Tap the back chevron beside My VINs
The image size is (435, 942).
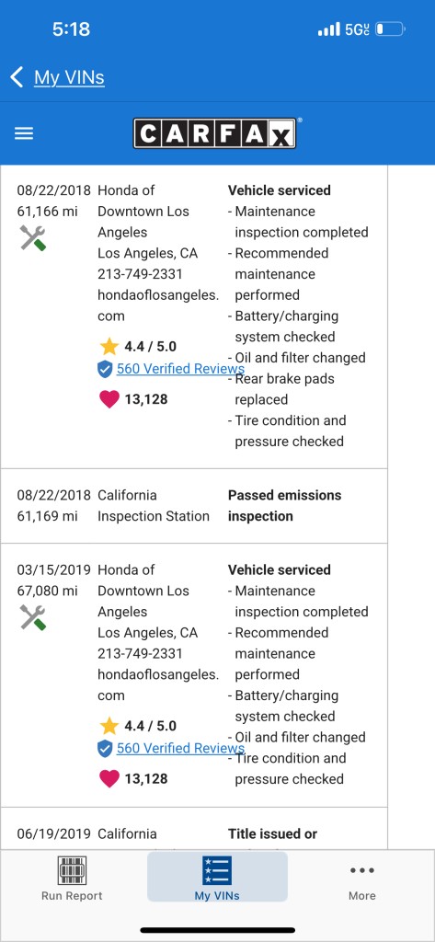point(17,77)
